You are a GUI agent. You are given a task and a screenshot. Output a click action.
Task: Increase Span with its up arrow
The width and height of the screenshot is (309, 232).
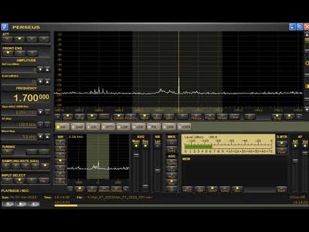pyautogui.click(x=48, y=112)
